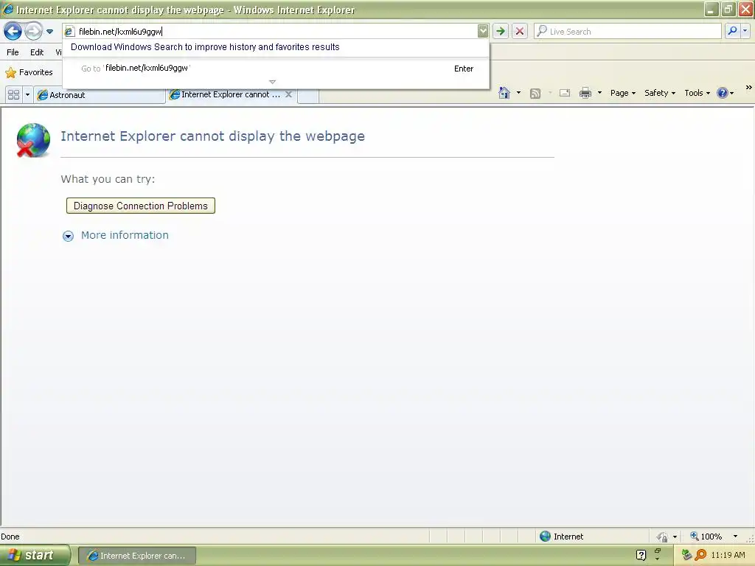The width and height of the screenshot is (755, 566).
Task: Click the Done status bar text
Action: pos(10,537)
